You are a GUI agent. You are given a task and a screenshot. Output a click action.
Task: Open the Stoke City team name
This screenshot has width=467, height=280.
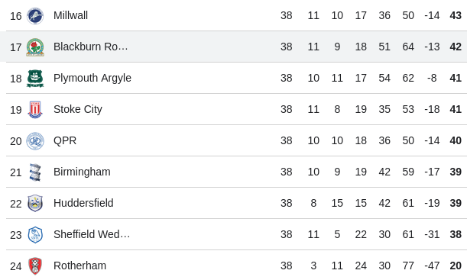tap(78, 109)
